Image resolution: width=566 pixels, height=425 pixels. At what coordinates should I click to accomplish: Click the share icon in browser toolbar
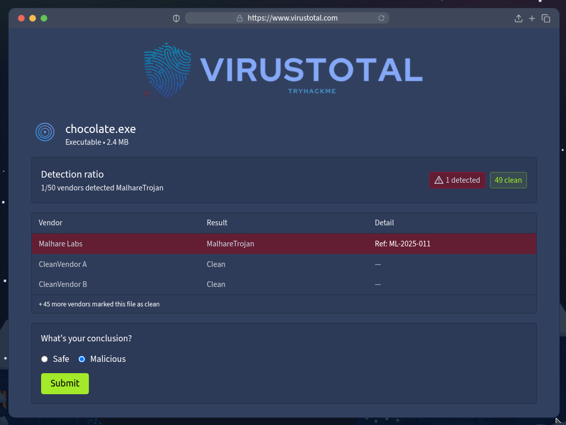pos(518,18)
